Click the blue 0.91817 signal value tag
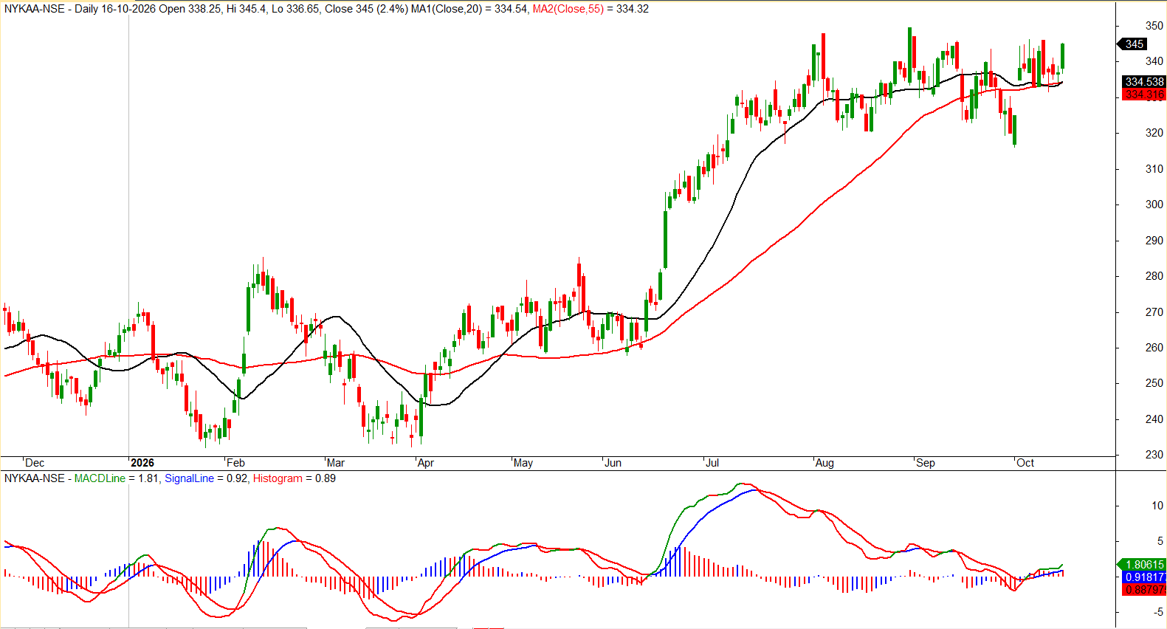Viewport: 1167px width, 629px height. (x=1143, y=577)
